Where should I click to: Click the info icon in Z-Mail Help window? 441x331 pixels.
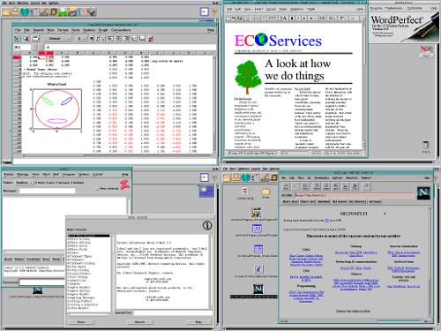[x=207, y=226]
